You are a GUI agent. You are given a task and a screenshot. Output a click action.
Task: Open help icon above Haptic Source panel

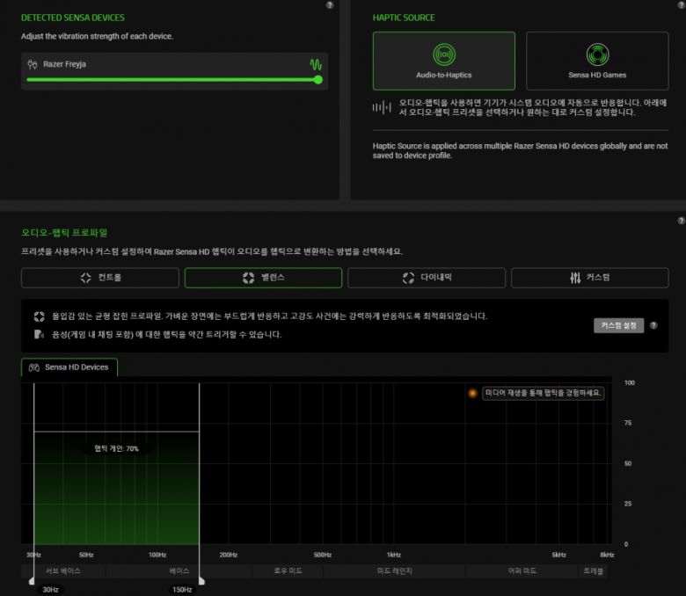click(329, 5)
